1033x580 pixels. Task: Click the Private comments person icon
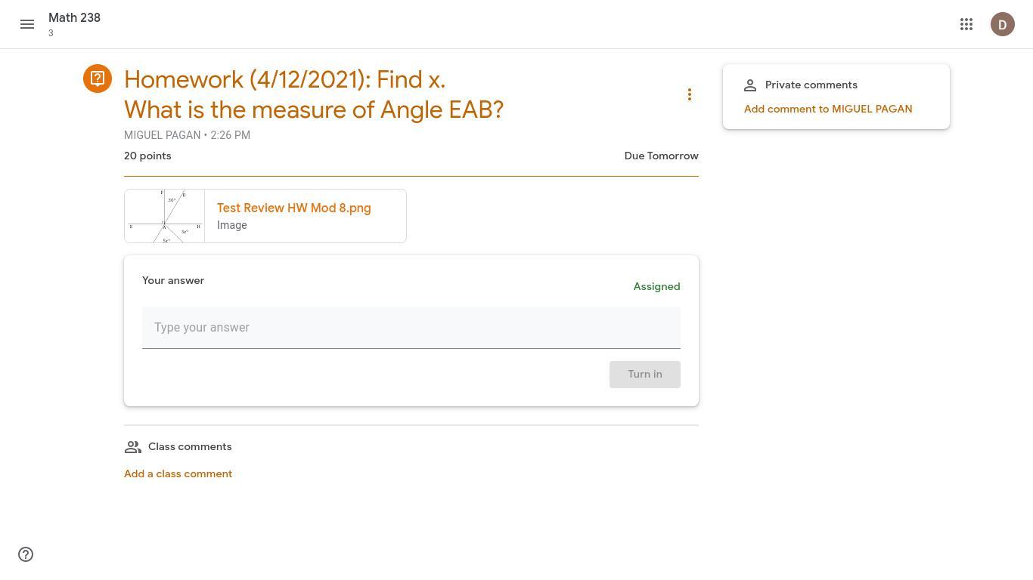pos(750,85)
